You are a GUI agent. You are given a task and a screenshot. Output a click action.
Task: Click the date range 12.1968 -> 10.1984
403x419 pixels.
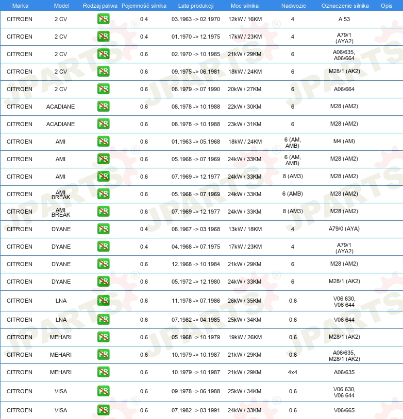[x=196, y=264]
